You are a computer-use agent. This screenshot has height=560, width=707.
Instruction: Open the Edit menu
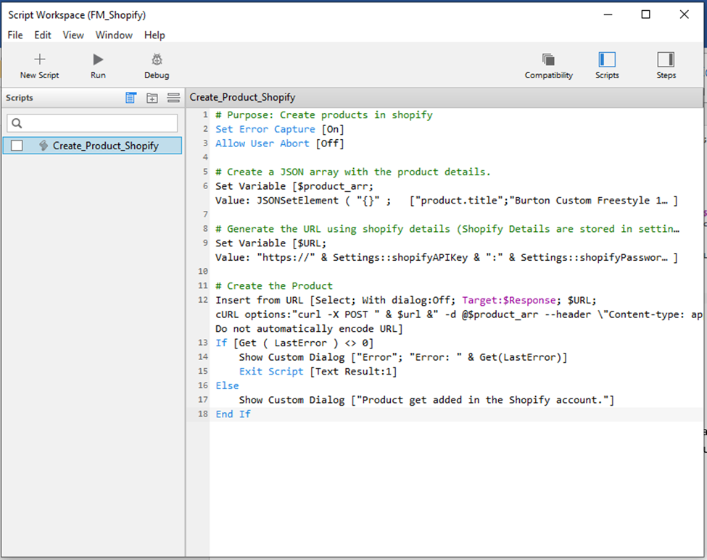coord(43,35)
